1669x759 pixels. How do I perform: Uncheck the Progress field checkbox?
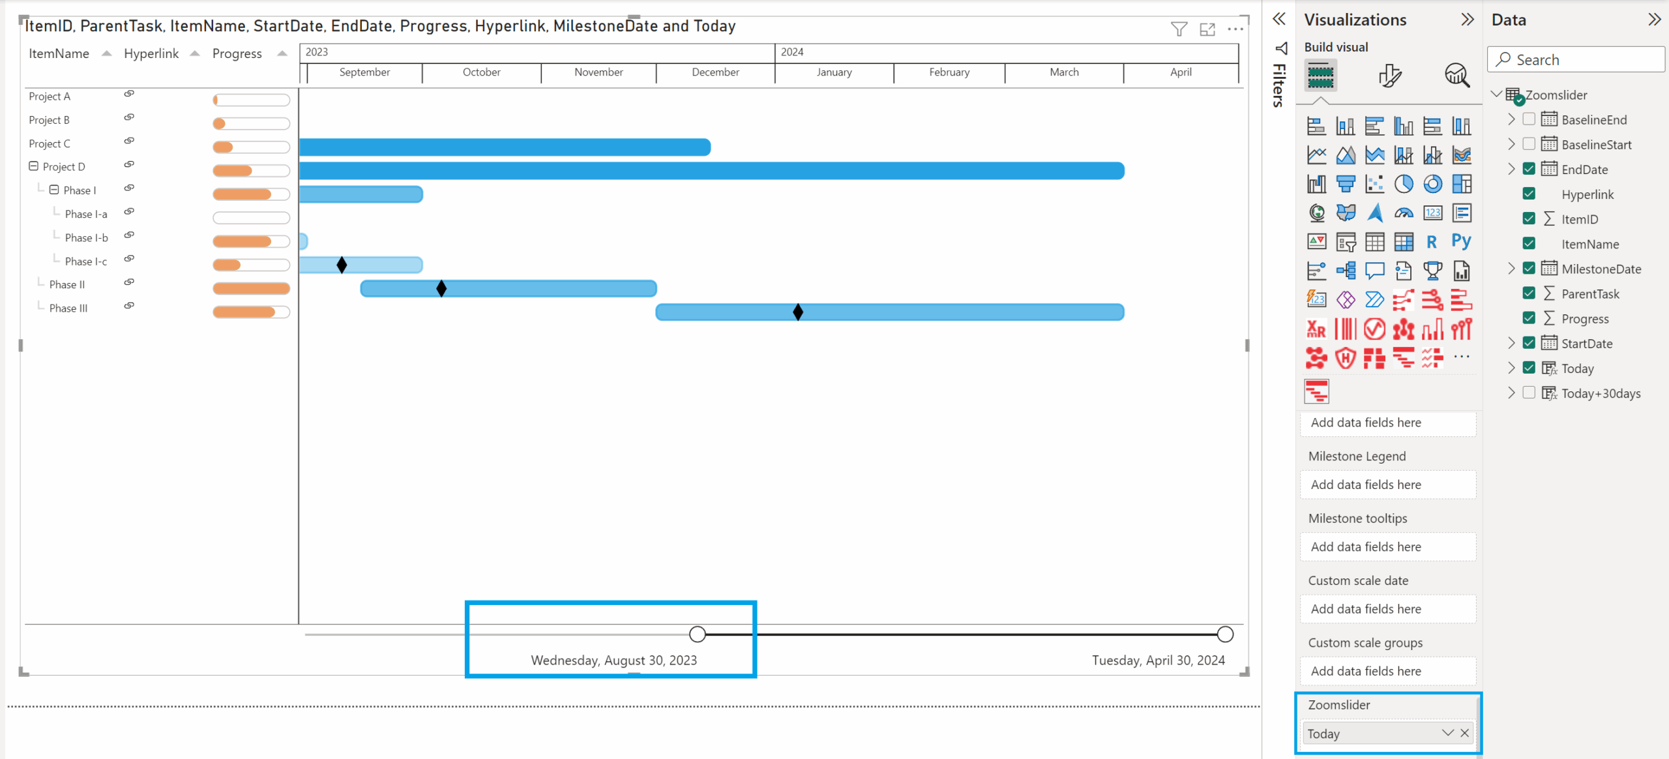(x=1529, y=318)
